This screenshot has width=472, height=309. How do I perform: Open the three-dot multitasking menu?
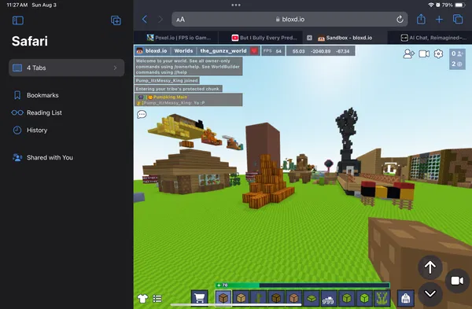[x=236, y=5]
